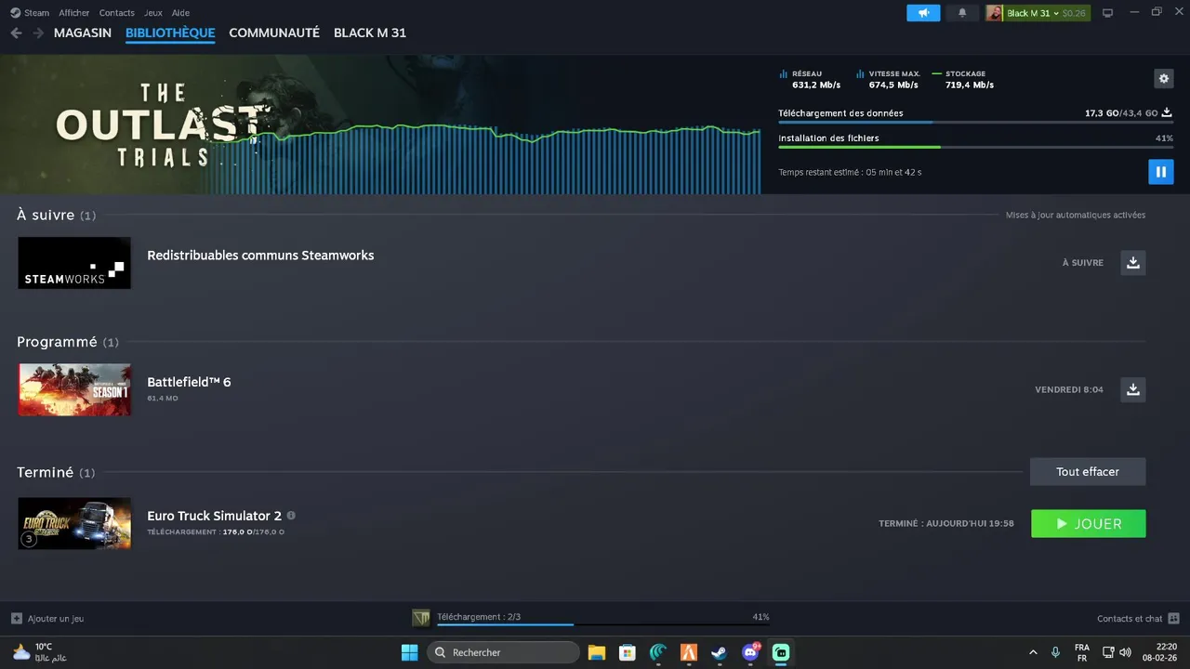Viewport: 1190px width, 669px height.
Task: Open the Afficher menu
Action: [74, 13]
